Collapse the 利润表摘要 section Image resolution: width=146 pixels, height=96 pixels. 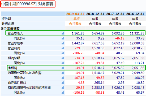(x=2, y=29)
